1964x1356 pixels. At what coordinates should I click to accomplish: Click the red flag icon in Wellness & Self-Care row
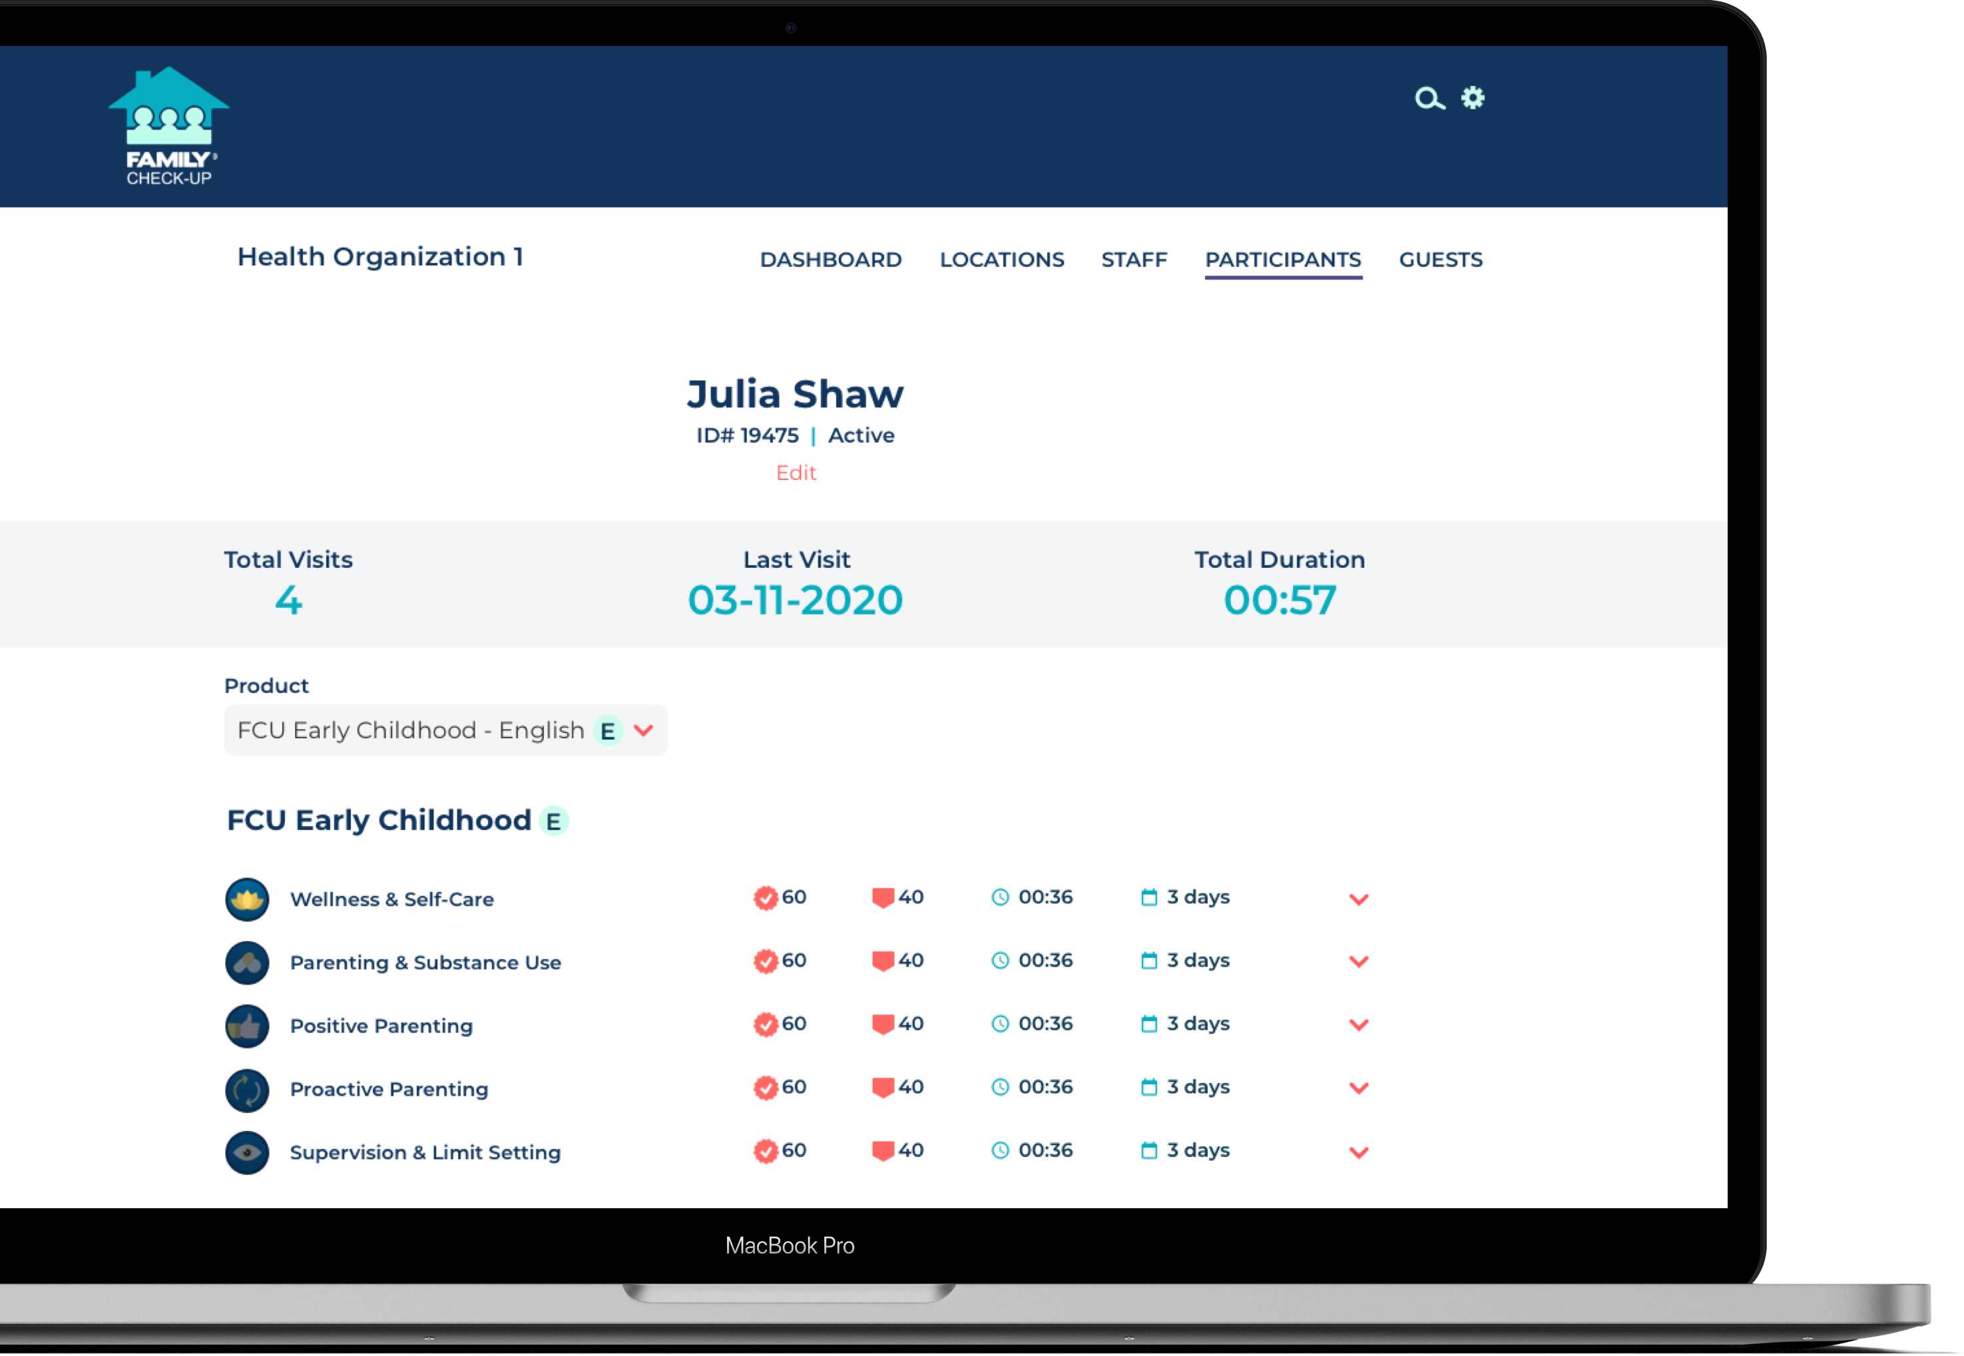click(883, 898)
